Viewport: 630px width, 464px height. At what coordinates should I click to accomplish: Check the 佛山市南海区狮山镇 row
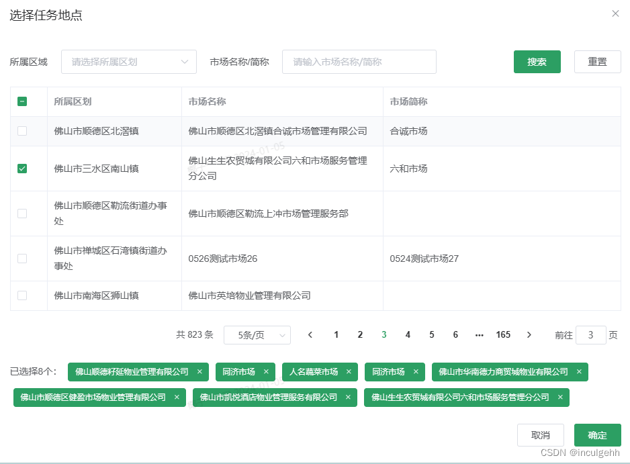pyautogui.click(x=20, y=295)
